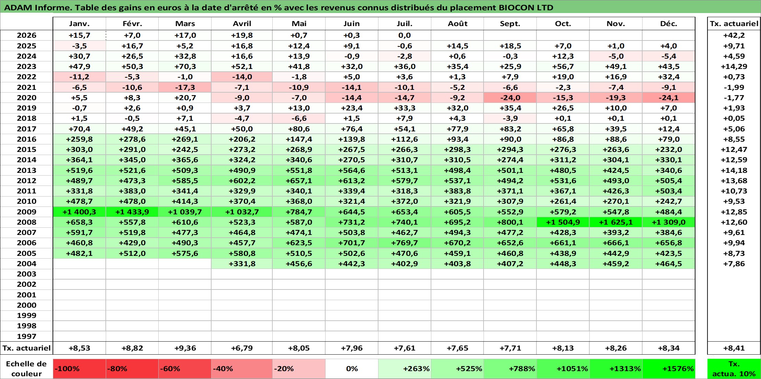This screenshot has width=761, height=379.
Task: Click the 0% white scale swatch
Action: click(x=352, y=369)
